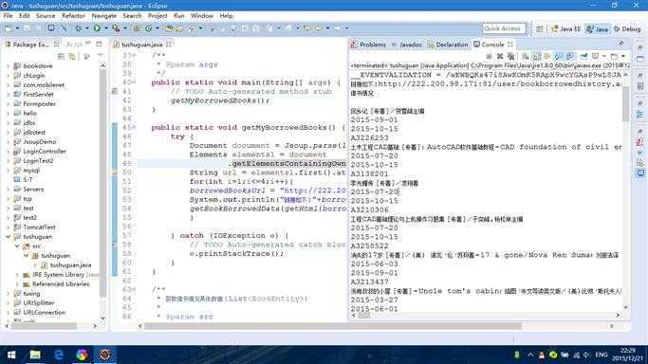Screen dimensions: 648x364
Task: Click the Save toolbar icon
Action: tap(27, 28)
